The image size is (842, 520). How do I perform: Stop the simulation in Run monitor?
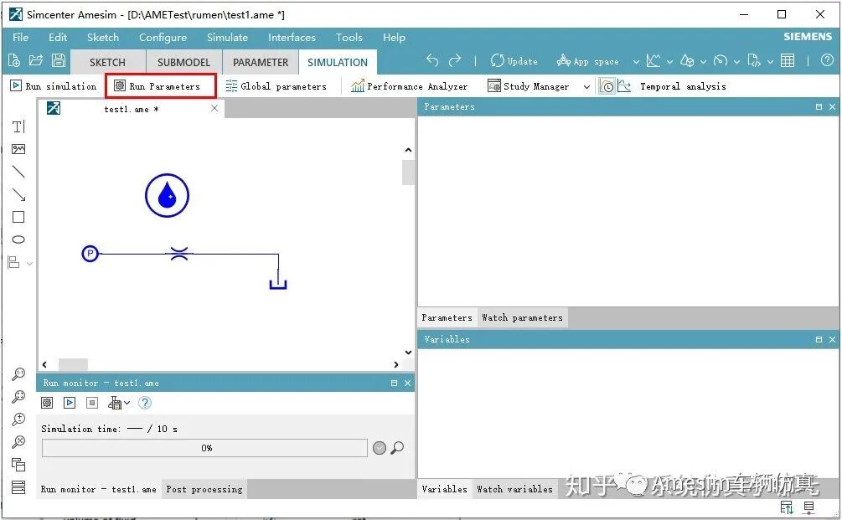point(91,403)
